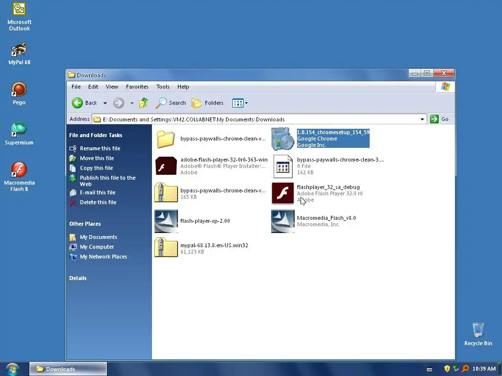This screenshot has width=502, height=376.
Task: Select the Google Chrome setup installer icon
Action: 282,139
